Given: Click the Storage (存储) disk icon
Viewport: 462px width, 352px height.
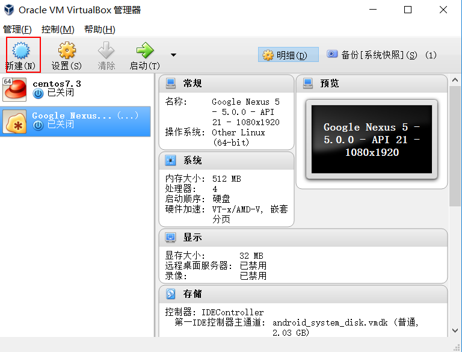Looking at the screenshot, I should click(170, 294).
